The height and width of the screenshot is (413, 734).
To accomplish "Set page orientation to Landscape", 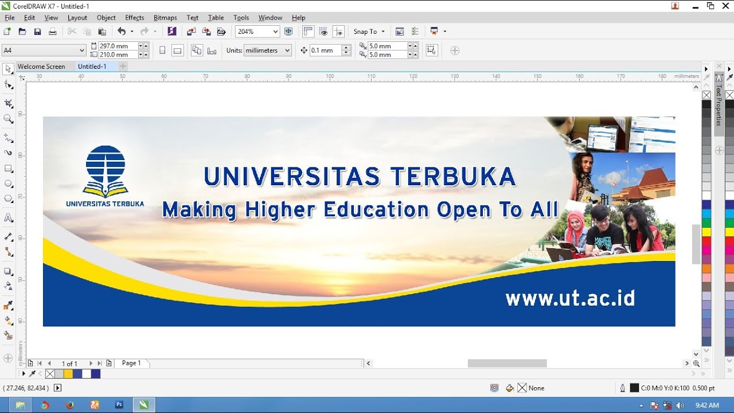I will (x=178, y=50).
